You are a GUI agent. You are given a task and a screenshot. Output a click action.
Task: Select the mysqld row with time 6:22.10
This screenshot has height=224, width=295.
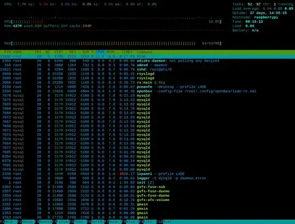click(147, 96)
